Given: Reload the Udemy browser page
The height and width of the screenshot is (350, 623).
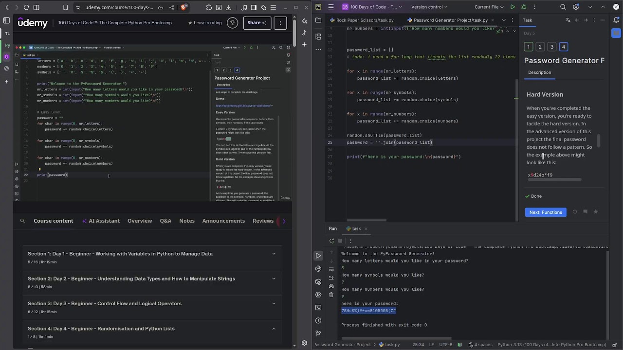Looking at the screenshot, I should pos(26,7).
